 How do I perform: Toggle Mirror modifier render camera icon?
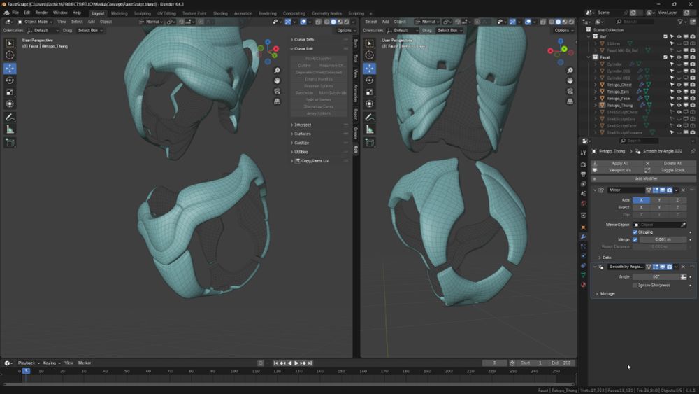(669, 190)
